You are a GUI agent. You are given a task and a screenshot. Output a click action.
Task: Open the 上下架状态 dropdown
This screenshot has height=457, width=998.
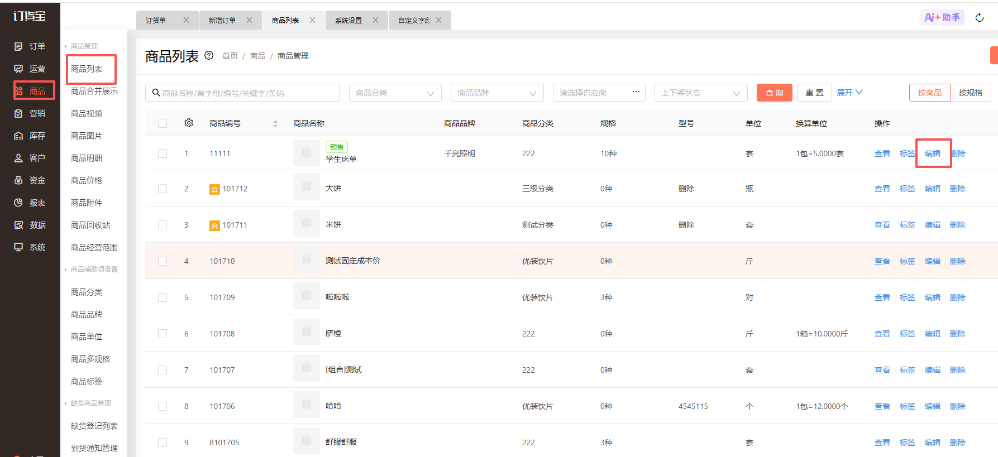click(701, 93)
